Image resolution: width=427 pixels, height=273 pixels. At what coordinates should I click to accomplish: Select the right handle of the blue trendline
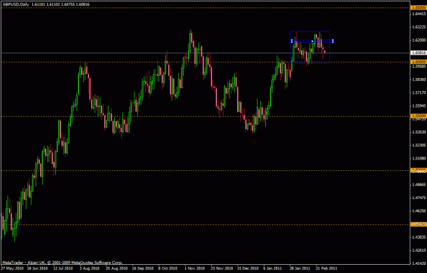pos(333,41)
